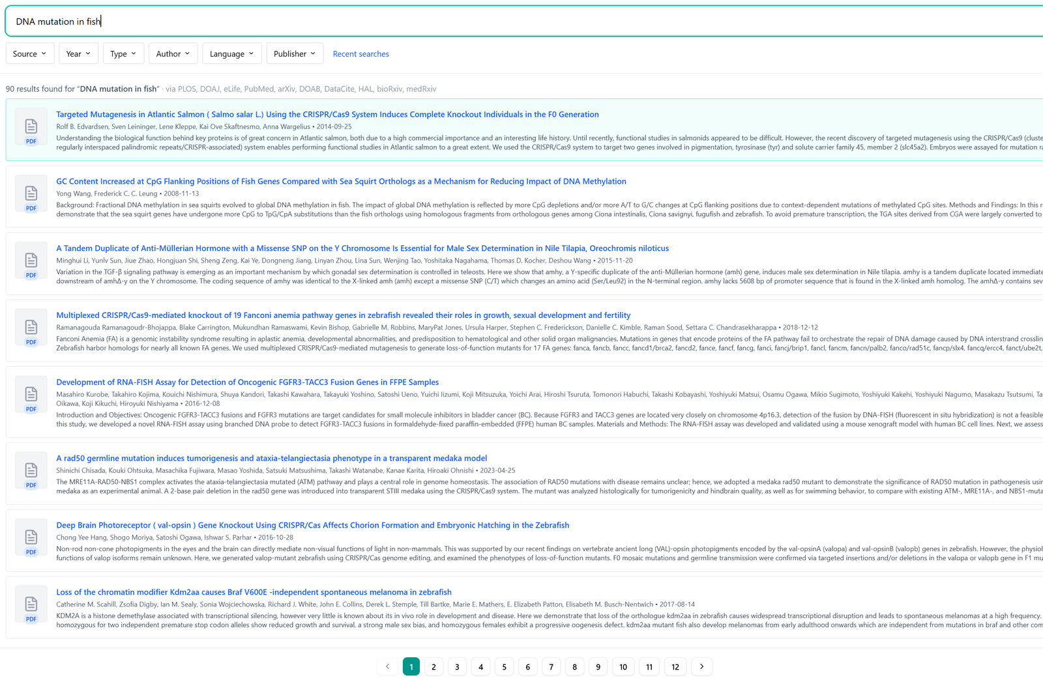Viewport: 1043px width, 682px height.
Task: Expand the Source filter dropdown
Action: (30, 53)
